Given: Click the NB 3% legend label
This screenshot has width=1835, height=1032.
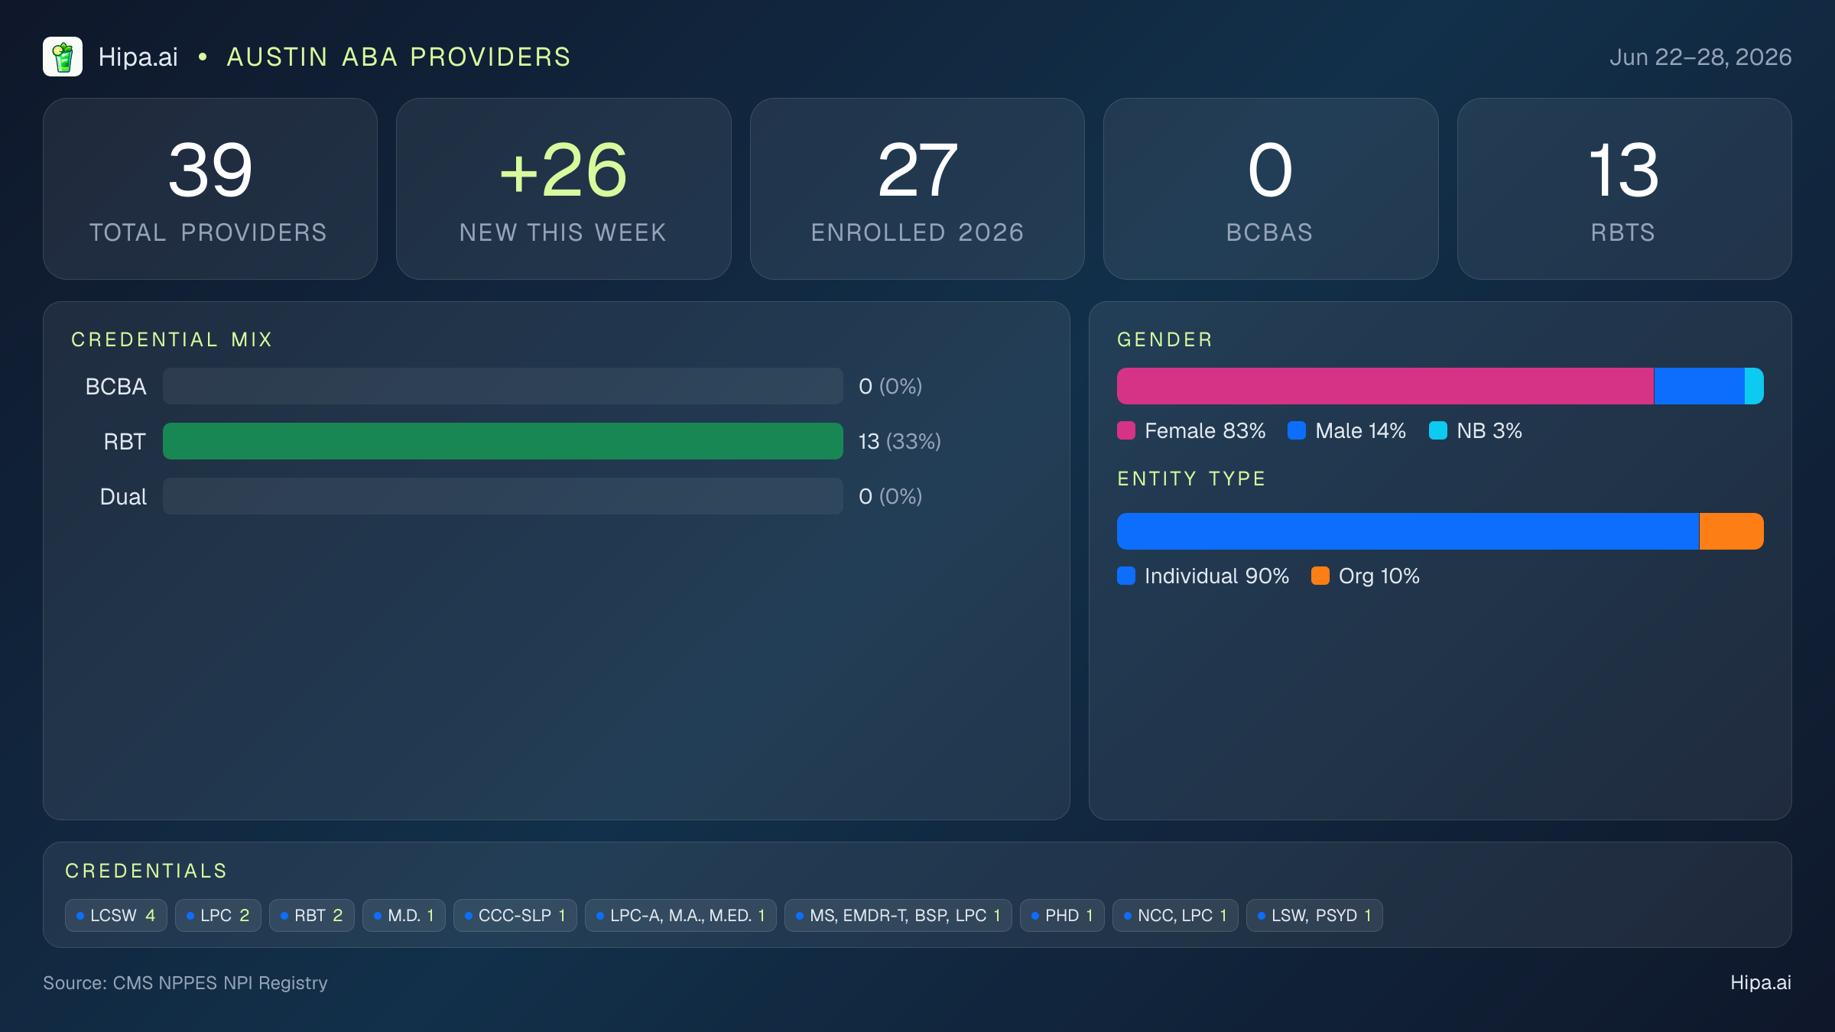Looking at the screenshot, I should coord(1489,430).
